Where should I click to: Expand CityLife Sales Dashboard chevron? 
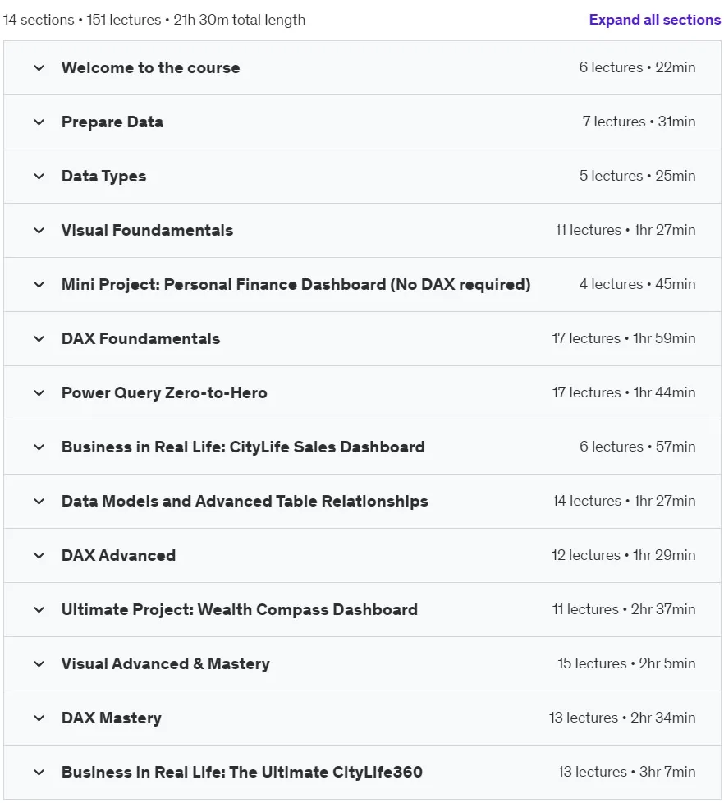tap(39, 447)
